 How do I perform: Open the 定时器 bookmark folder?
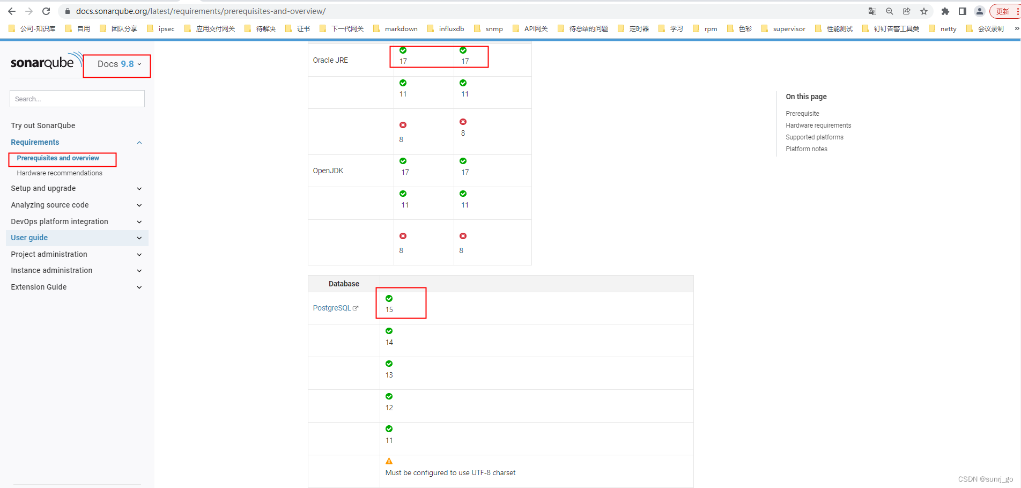pos(633,29)
